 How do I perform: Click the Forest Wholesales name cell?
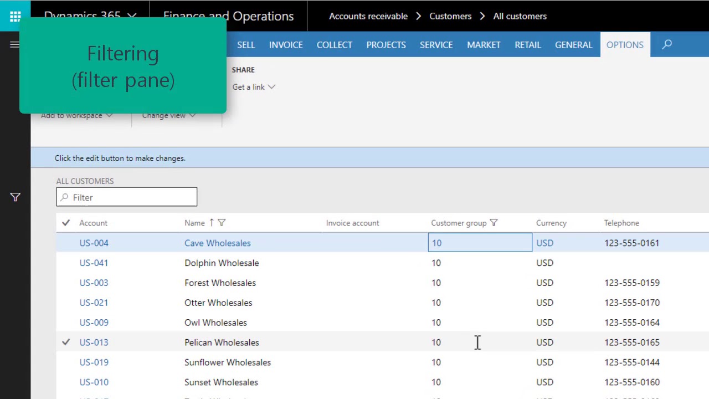pyautogui.click(x=220, y=283)
